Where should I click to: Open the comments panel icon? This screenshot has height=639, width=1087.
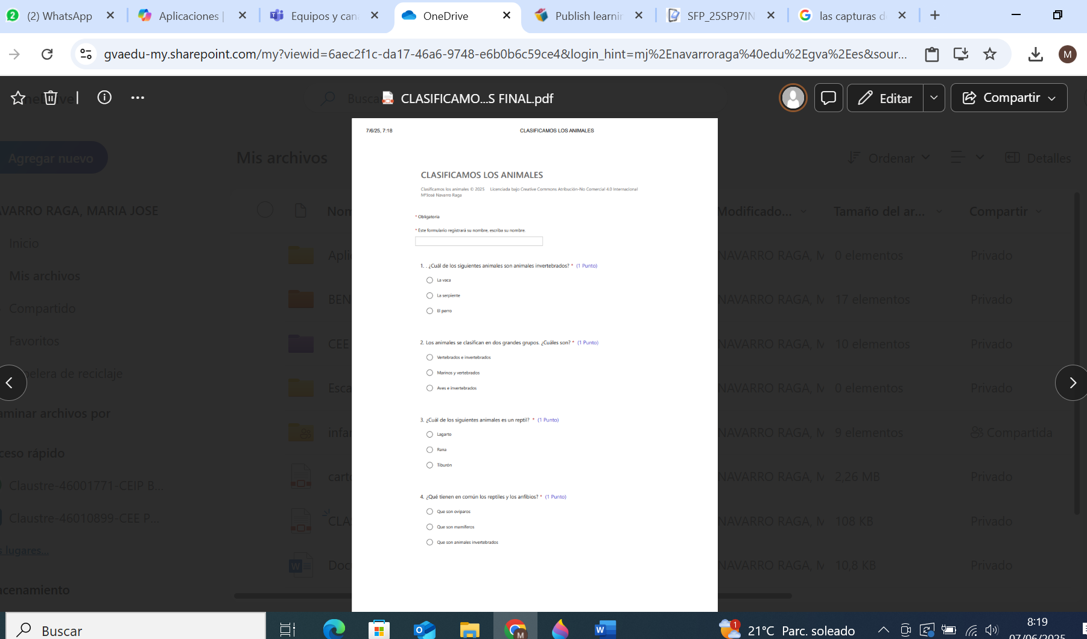(x=828, y=98)
